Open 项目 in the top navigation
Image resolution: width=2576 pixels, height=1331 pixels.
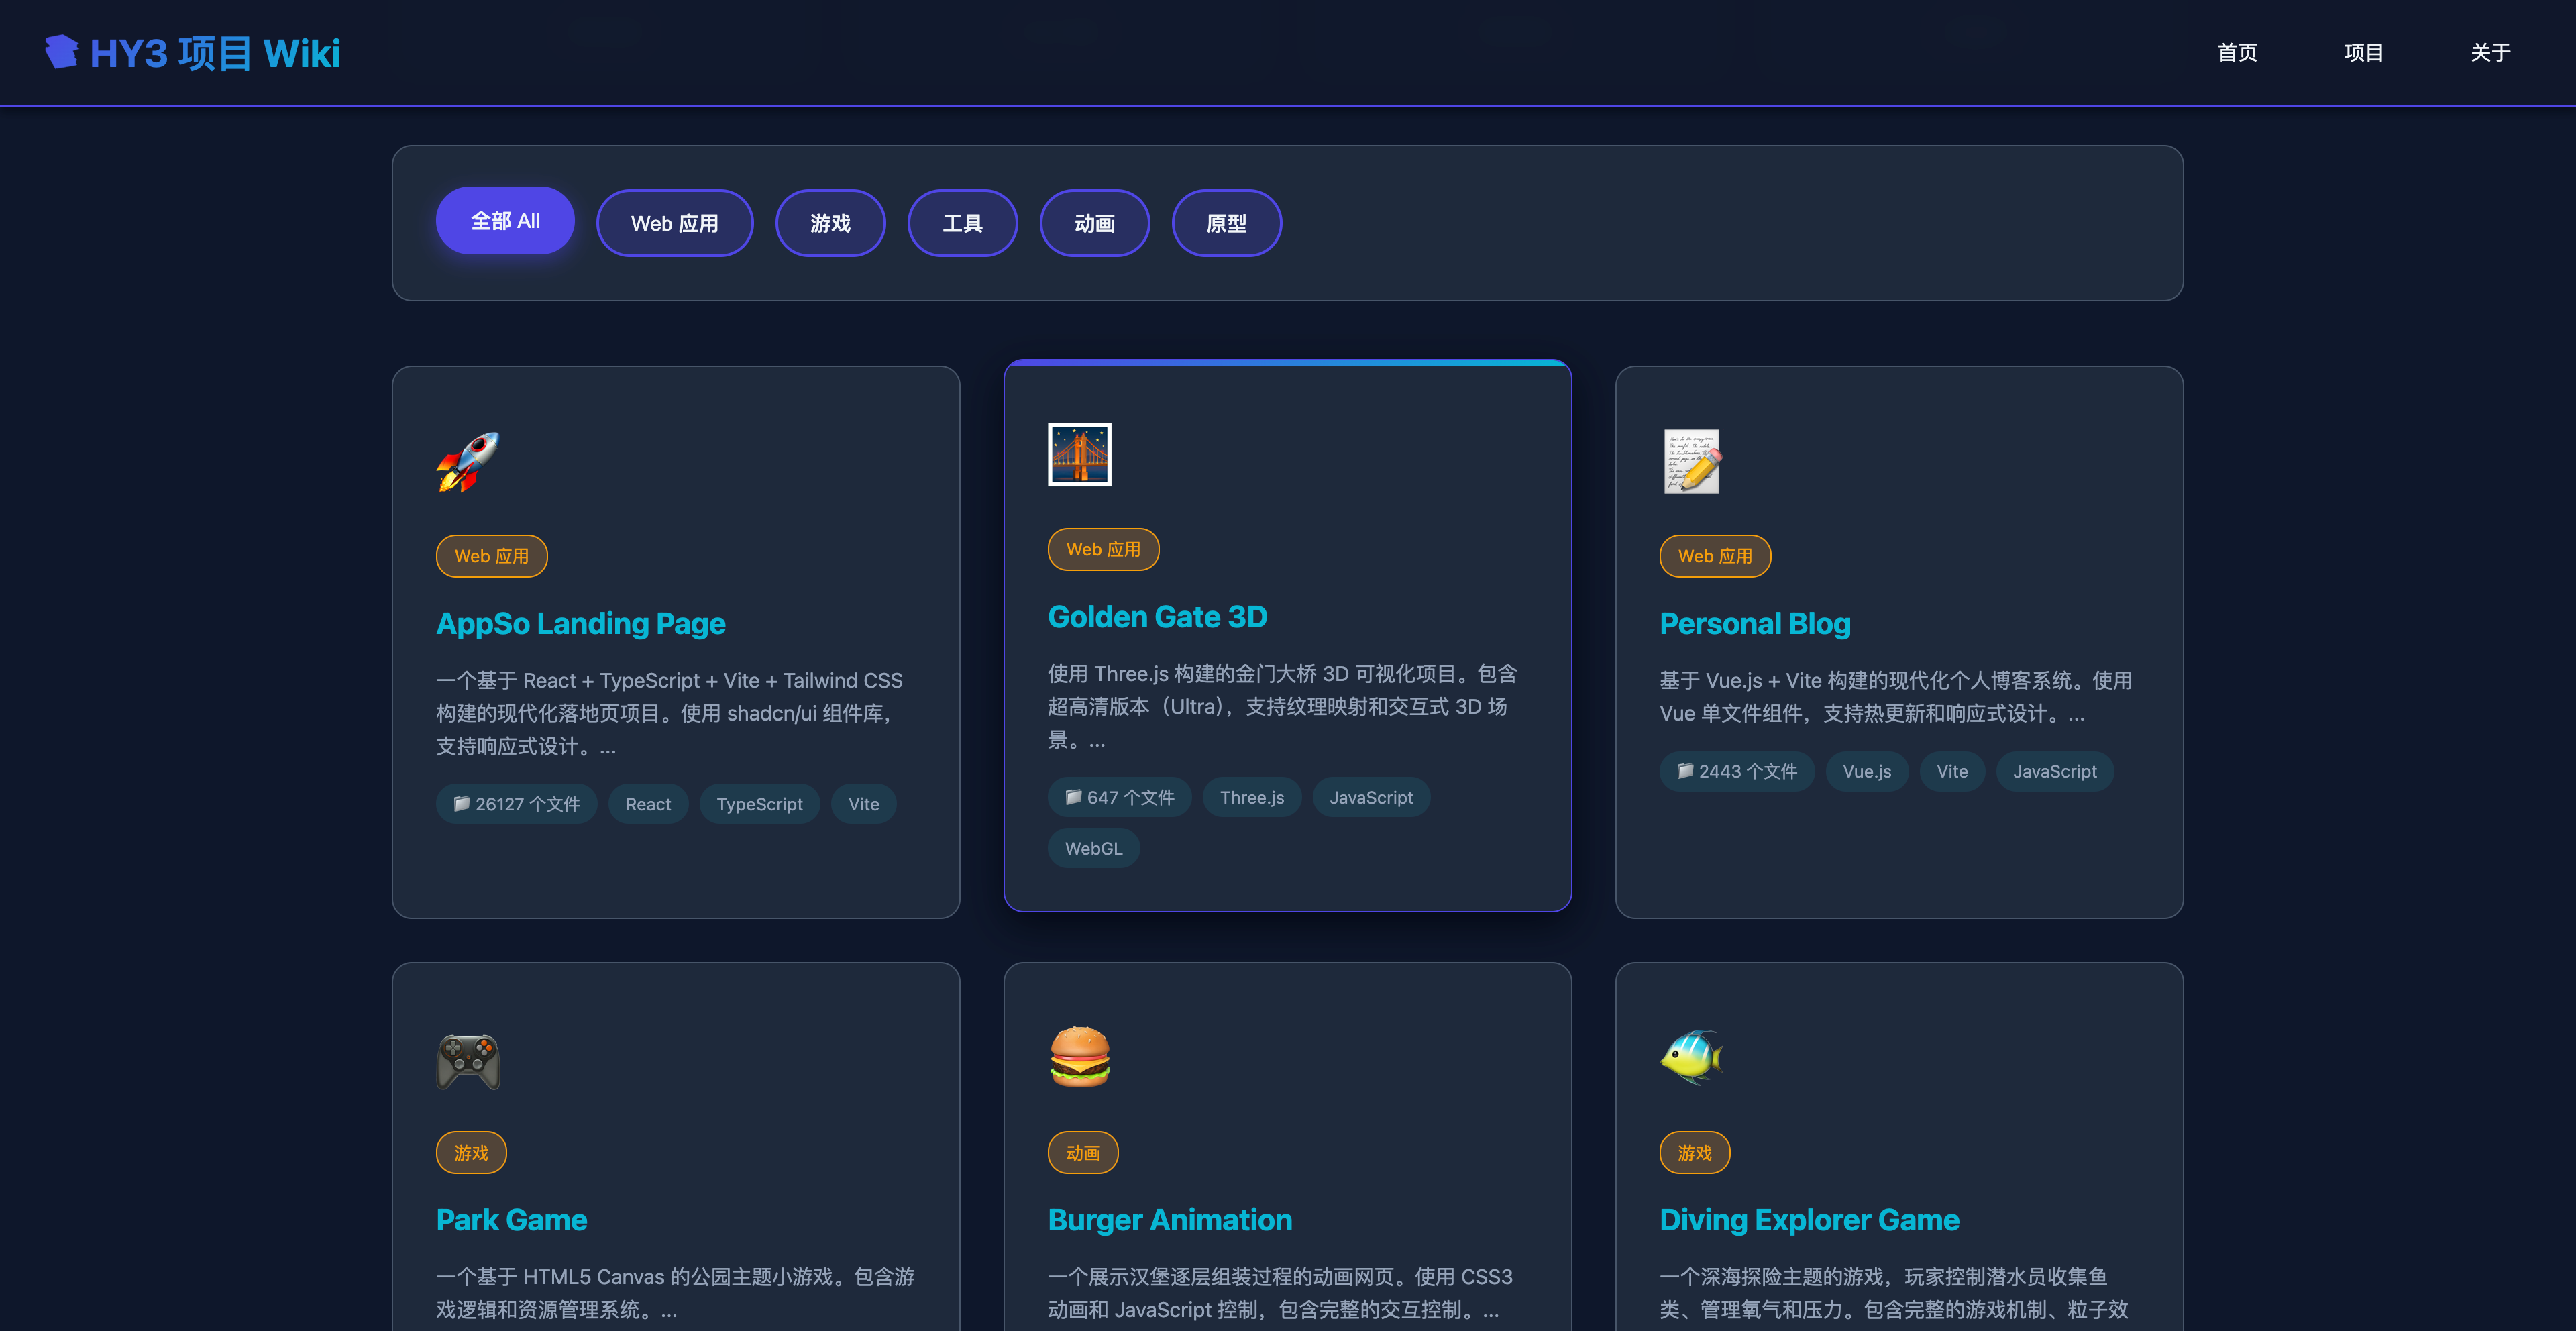point(2364,52)
